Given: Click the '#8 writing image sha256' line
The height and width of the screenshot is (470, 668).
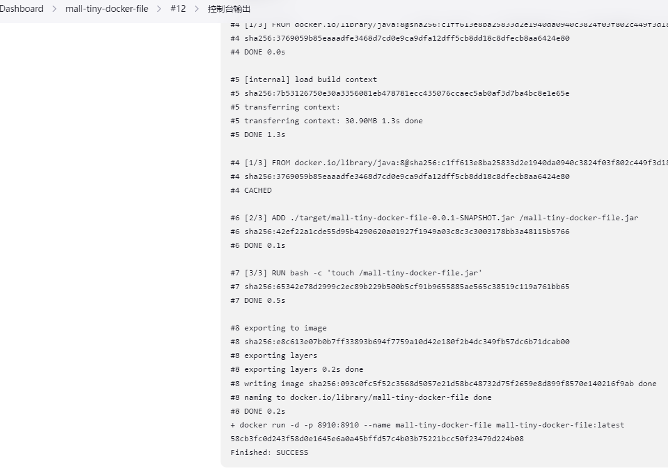Looking at the screenshot, I should pyautogui.click(x=443, y=384).
